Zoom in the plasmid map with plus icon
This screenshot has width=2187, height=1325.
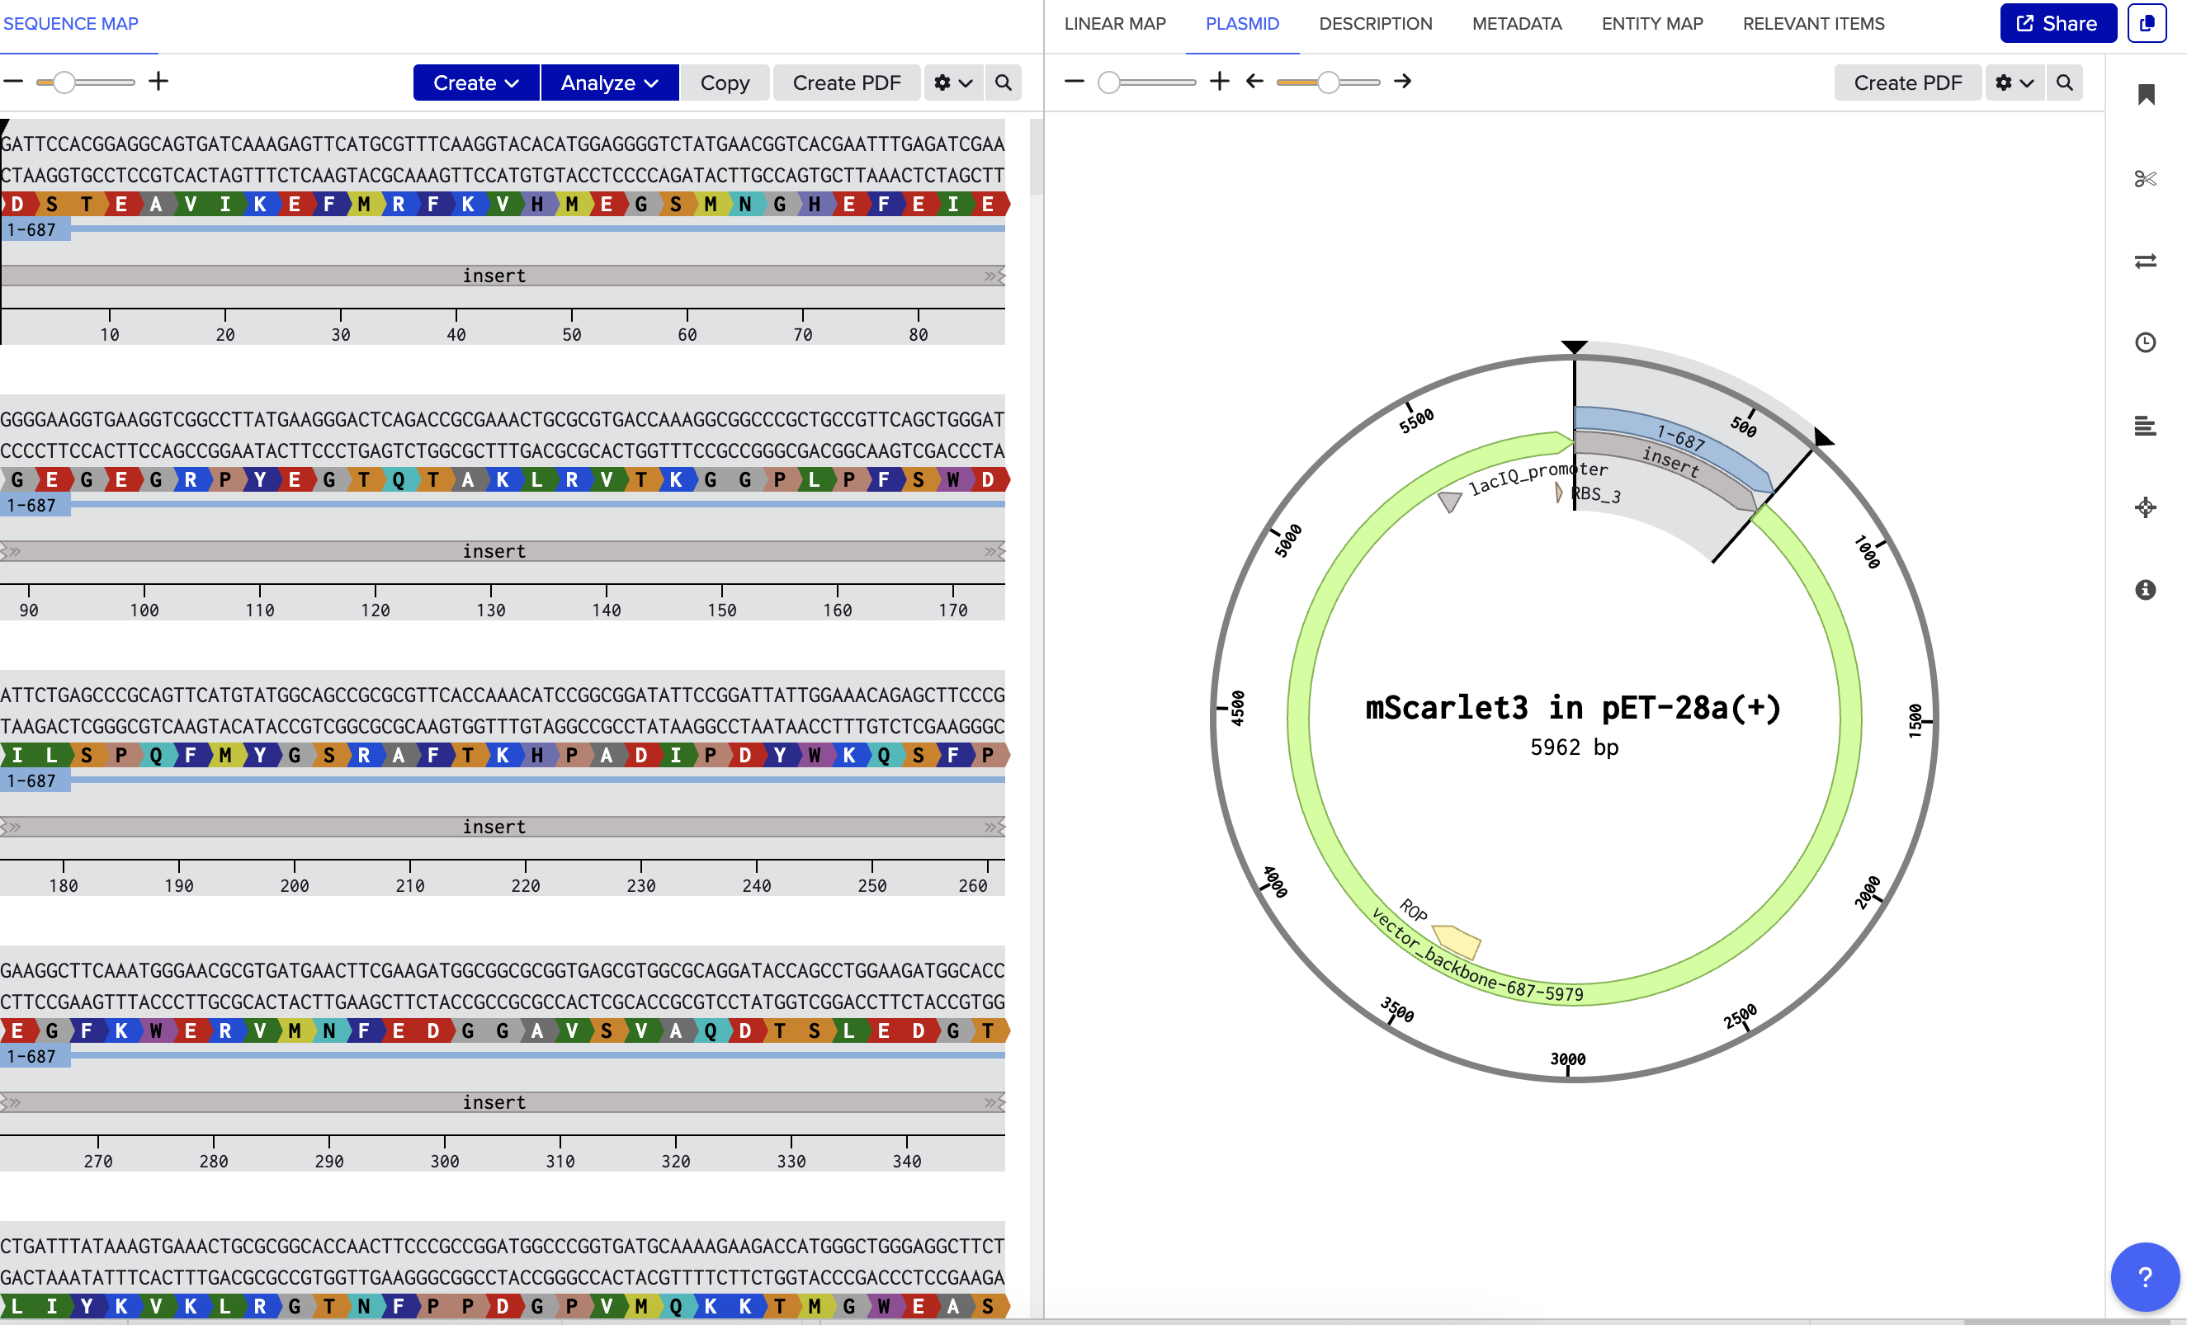[1220, 82]
